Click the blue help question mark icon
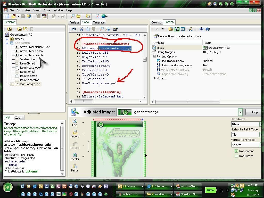The height and width of the screenshot is (198, 264). (208, 29)
